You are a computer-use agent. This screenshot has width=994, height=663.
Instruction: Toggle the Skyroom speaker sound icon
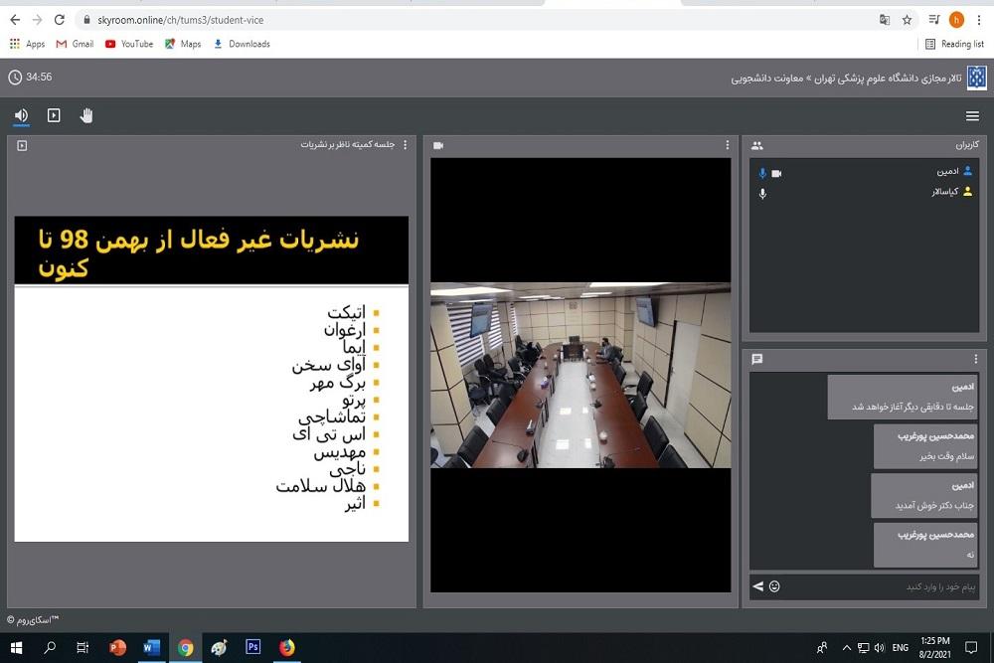coord(21,115)
